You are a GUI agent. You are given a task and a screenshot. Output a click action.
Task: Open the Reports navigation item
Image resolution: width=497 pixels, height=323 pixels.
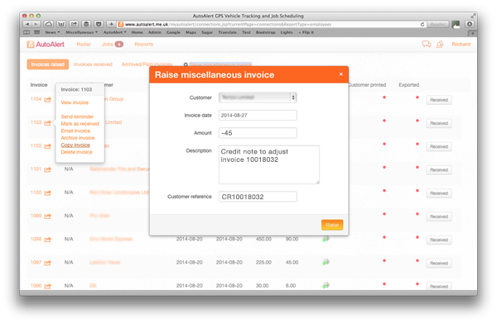pyautogui.click(x=144, y=45)
